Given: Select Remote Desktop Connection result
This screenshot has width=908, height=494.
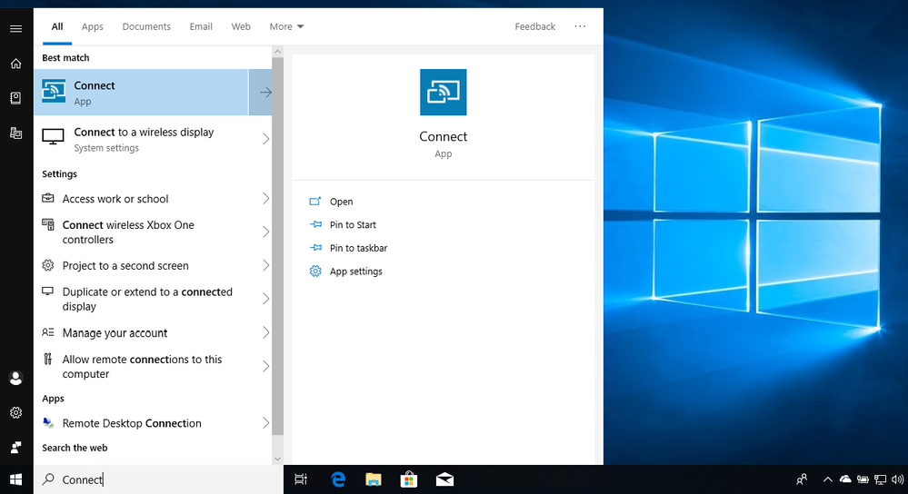Looking at the screenshot, I should coord(153,423).
